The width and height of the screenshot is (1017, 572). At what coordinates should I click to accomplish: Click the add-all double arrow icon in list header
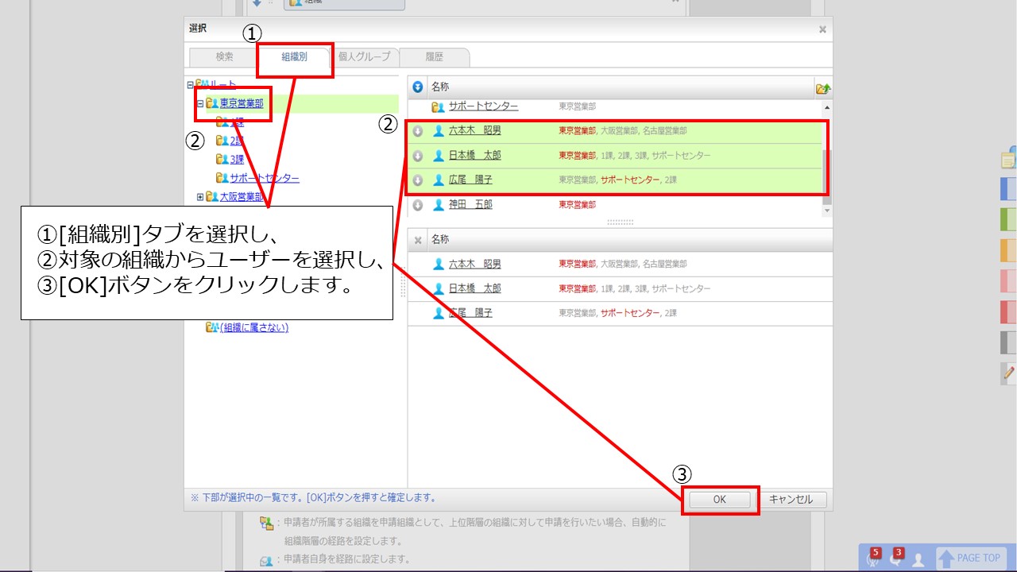(418, 87)
